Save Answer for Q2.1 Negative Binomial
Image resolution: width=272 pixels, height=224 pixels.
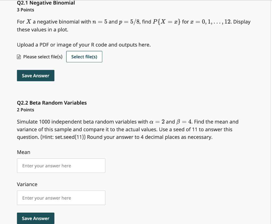click(35, 76)
